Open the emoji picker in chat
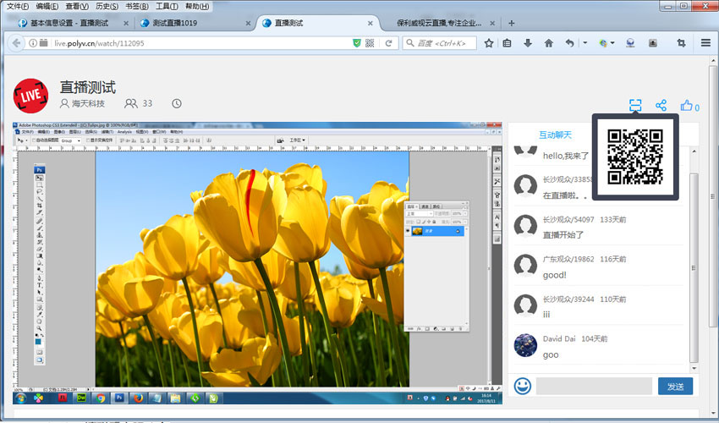Image resolution: width=719 pixels, height=423 pixels. (x=523, y=387)
